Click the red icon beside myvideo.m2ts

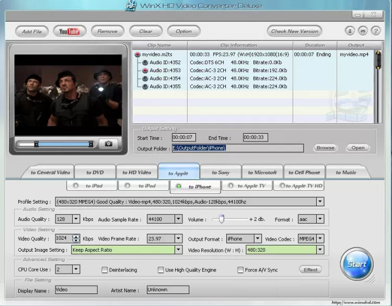(x=137, y=54)
